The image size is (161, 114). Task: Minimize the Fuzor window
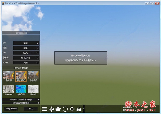(x=147, y=3)
